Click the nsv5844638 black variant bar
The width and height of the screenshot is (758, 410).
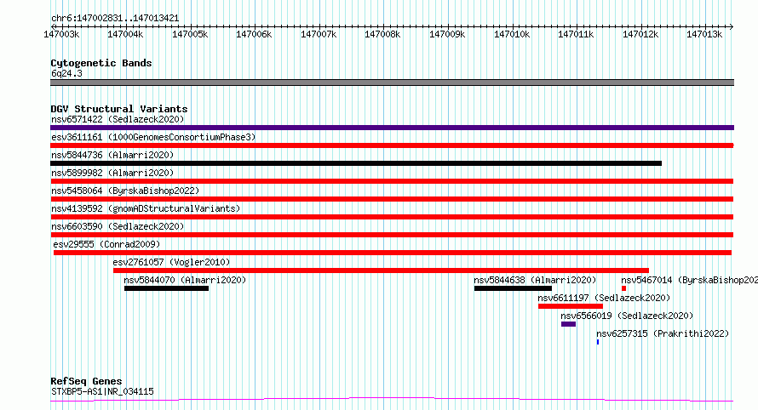(x=513, y=288)
